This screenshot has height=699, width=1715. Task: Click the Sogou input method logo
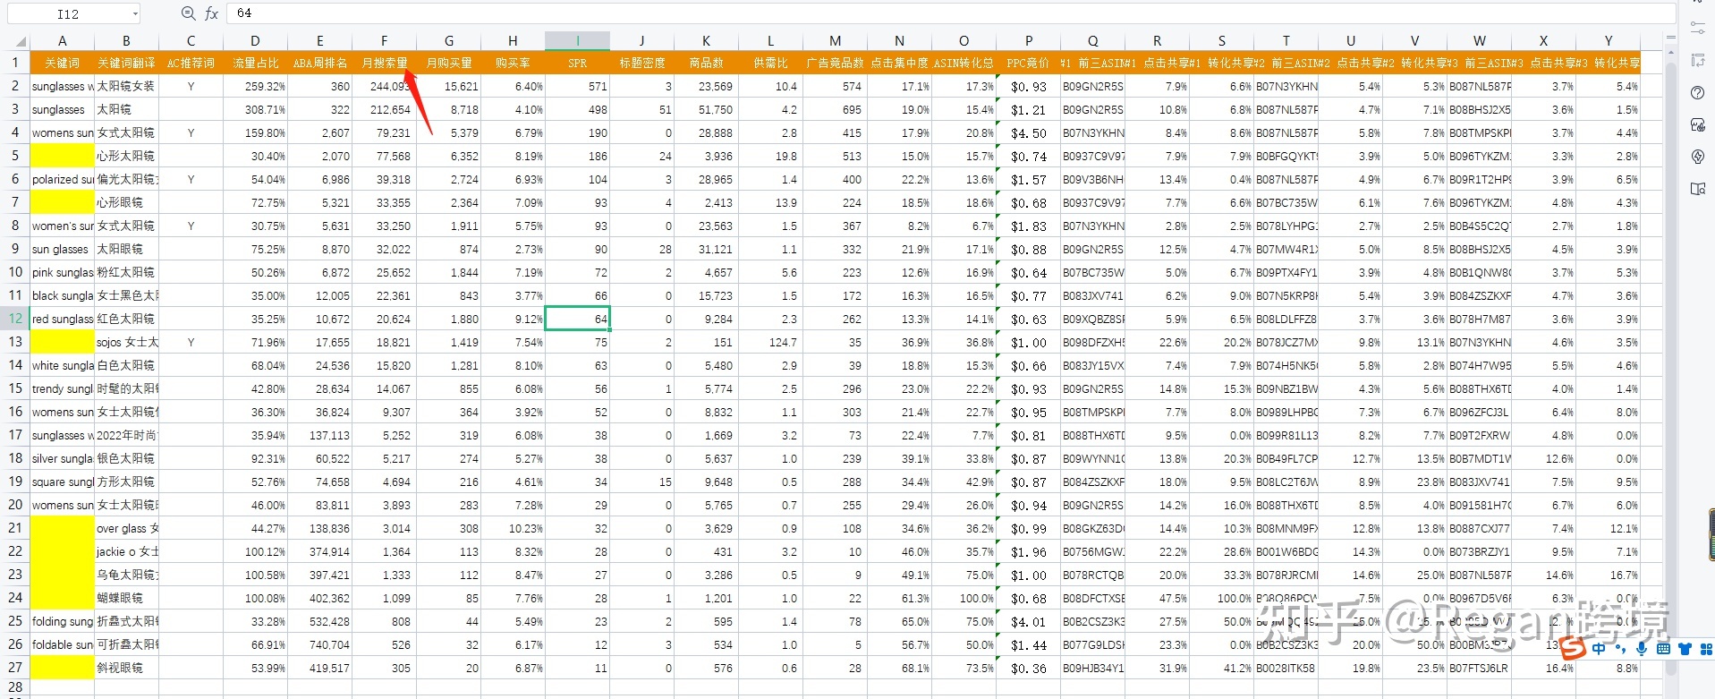coord(1575,647)
